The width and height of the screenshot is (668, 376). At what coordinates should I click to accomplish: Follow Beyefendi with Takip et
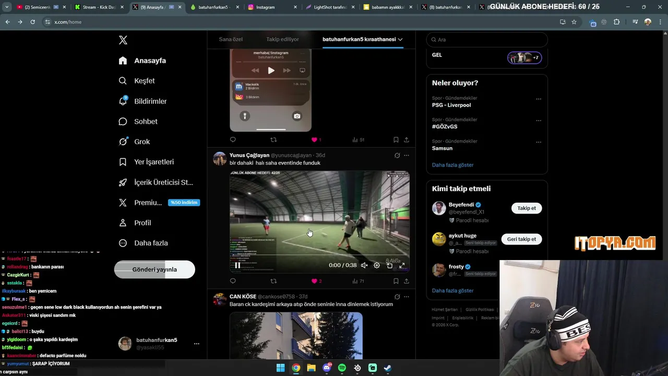[527, 208]
